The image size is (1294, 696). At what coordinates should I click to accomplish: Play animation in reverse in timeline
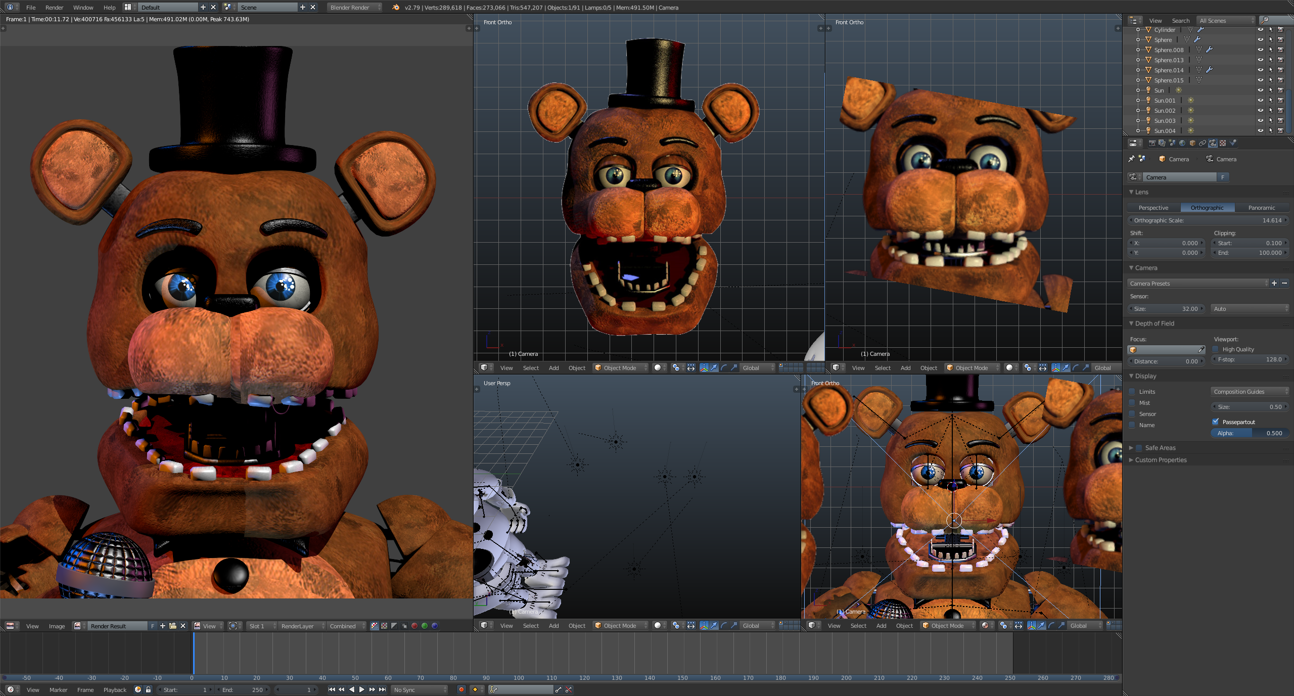pos(352,689)
